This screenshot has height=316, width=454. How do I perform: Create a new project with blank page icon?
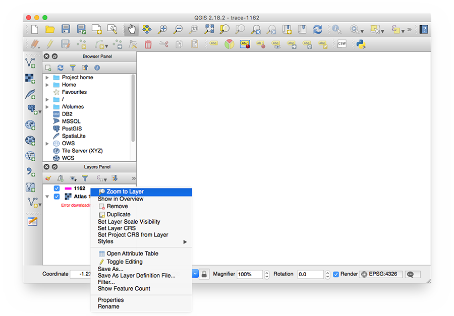point(35,29)
